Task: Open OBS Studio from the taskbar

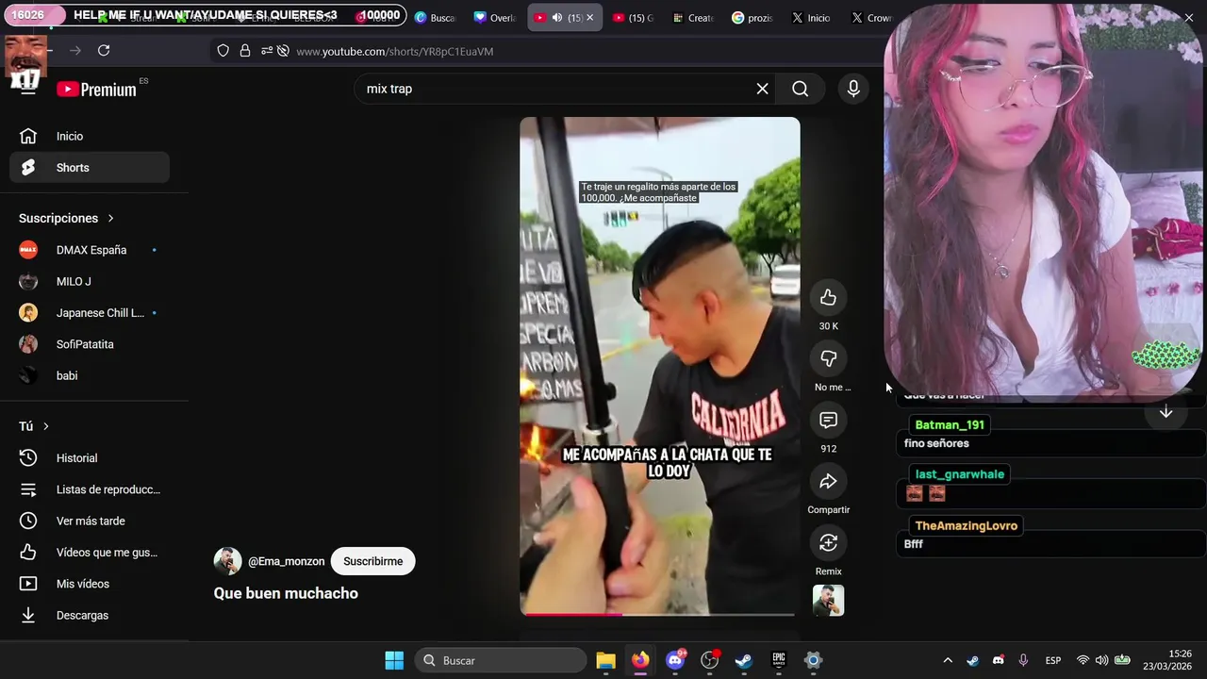Action: point(710,660)
